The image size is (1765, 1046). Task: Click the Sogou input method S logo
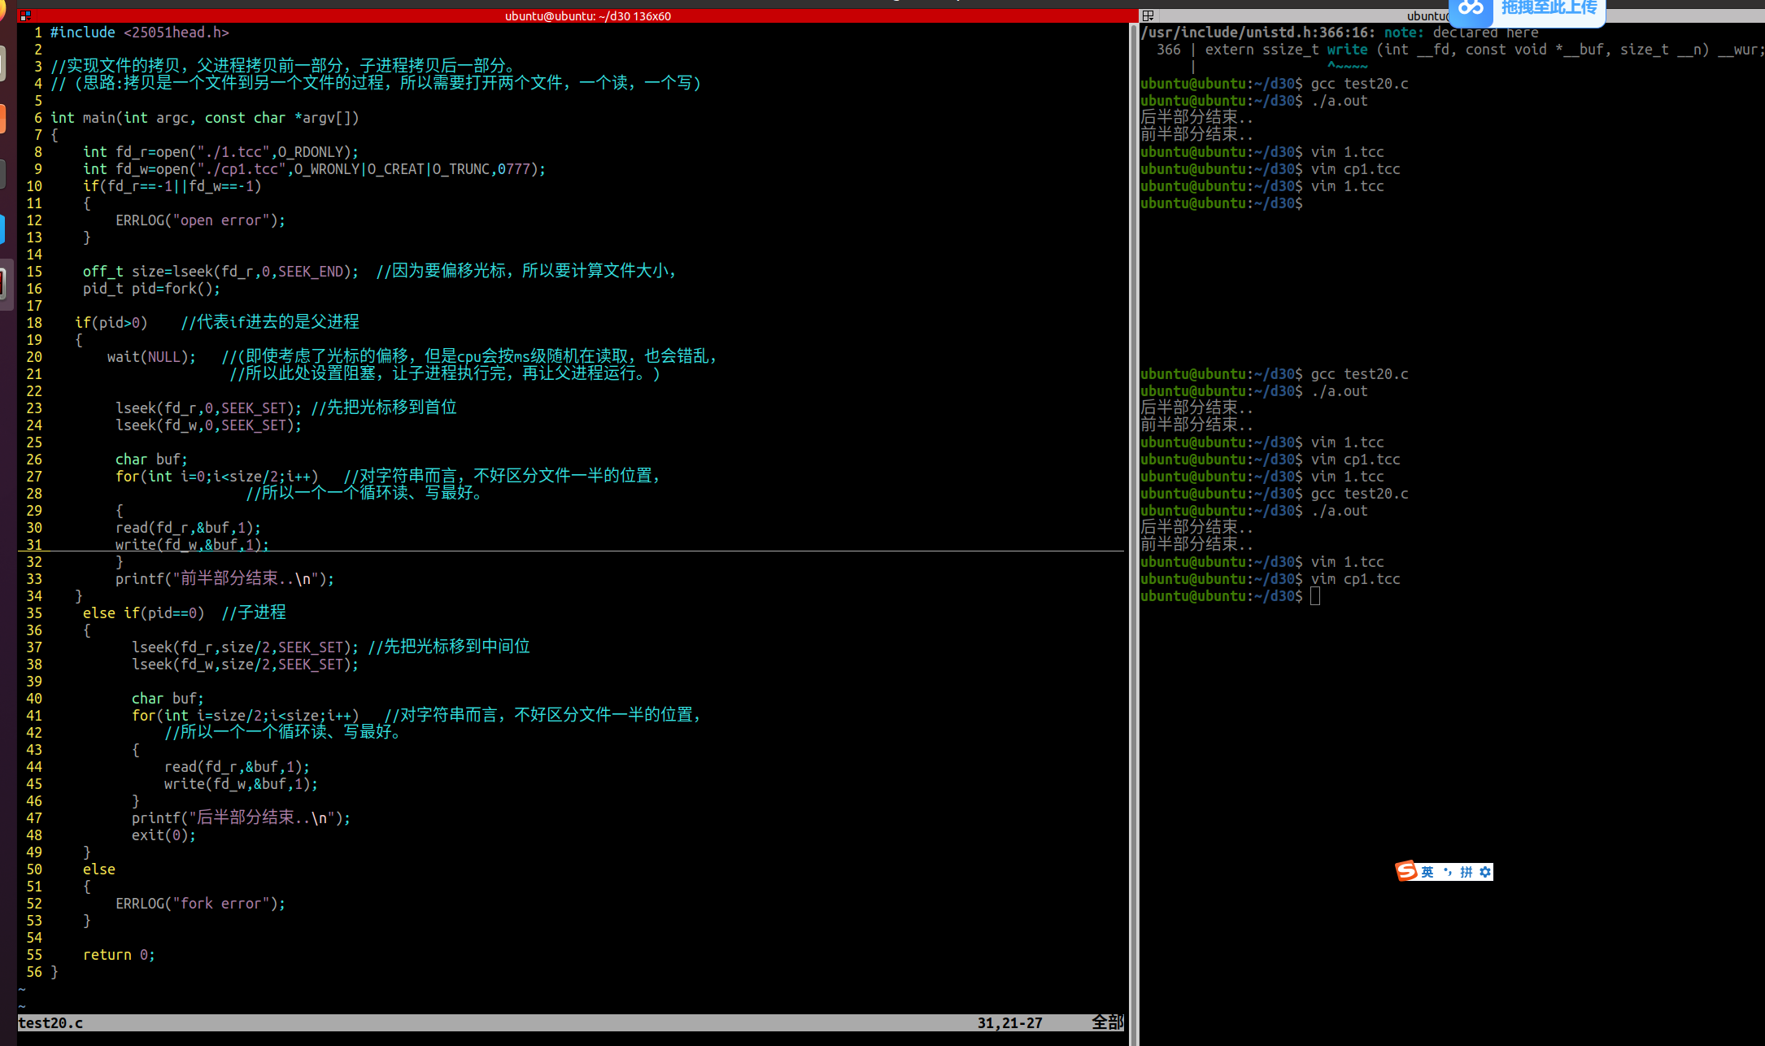coord(1407,871)
